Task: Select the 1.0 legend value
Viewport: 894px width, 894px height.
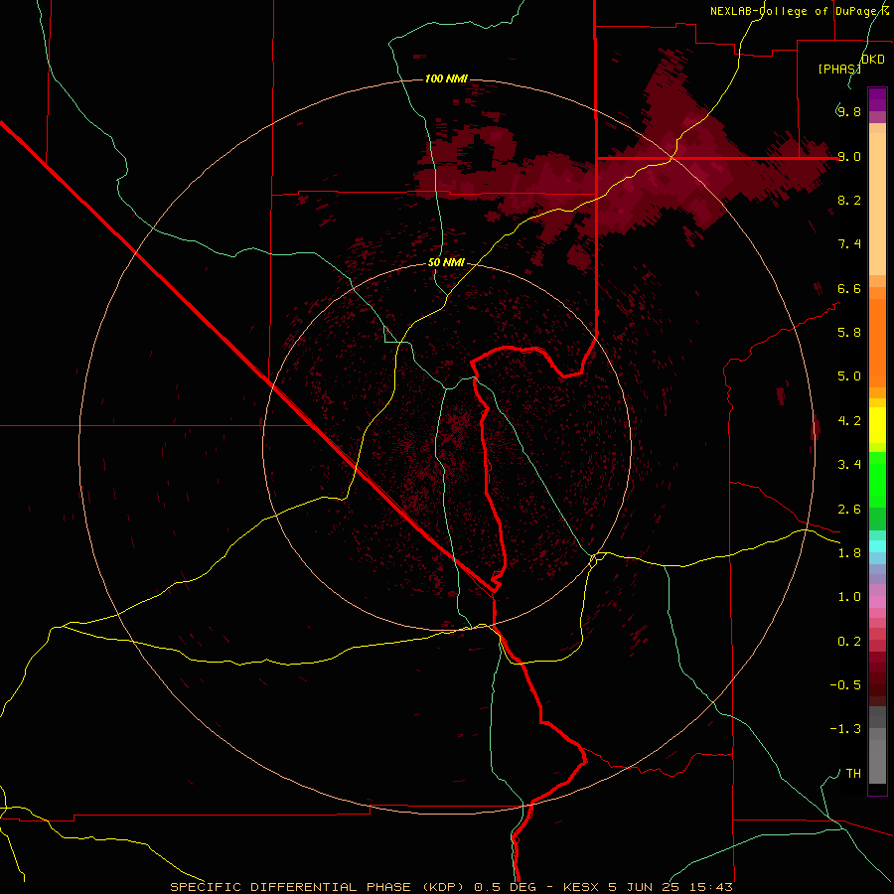Action: click(849, 597)
